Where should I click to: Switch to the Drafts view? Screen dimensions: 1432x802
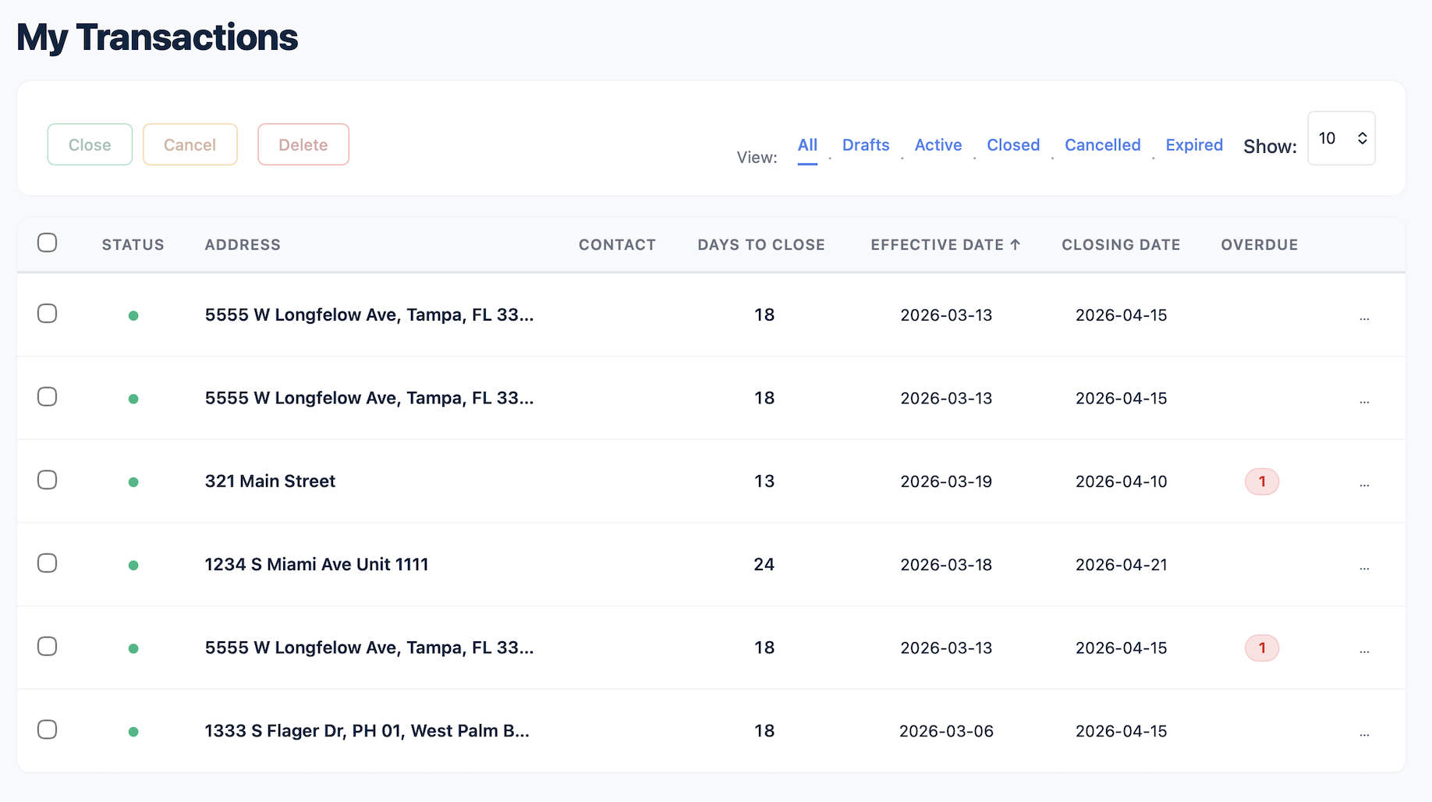coord(865,145)
